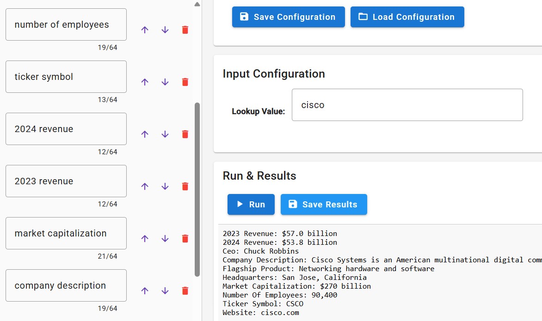542x321 pixels.
Task: Move "2024 revenue" field up
Action: pos(145,134)
